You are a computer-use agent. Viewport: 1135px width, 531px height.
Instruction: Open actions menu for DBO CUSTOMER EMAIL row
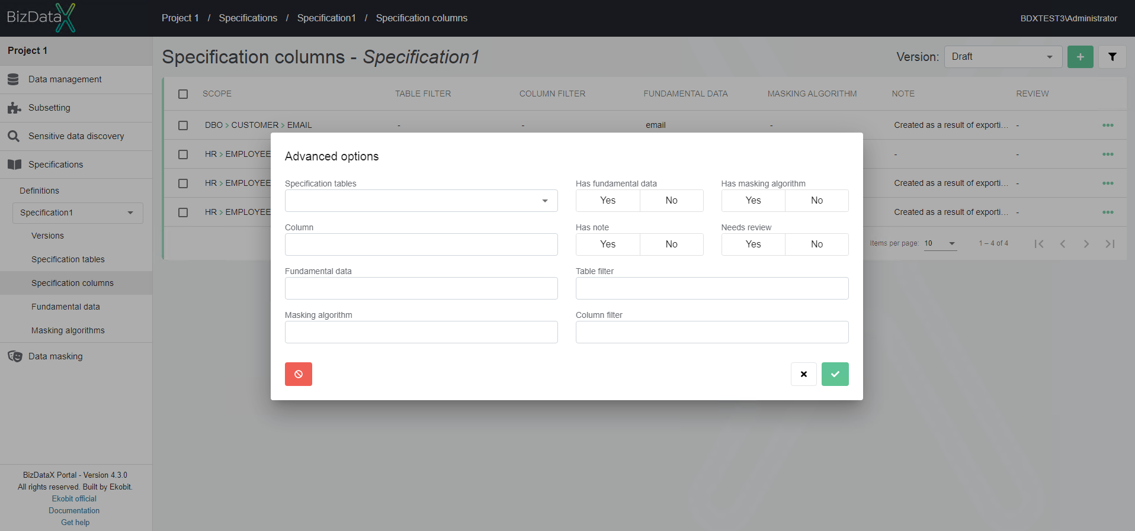(x=1108, y=125)
